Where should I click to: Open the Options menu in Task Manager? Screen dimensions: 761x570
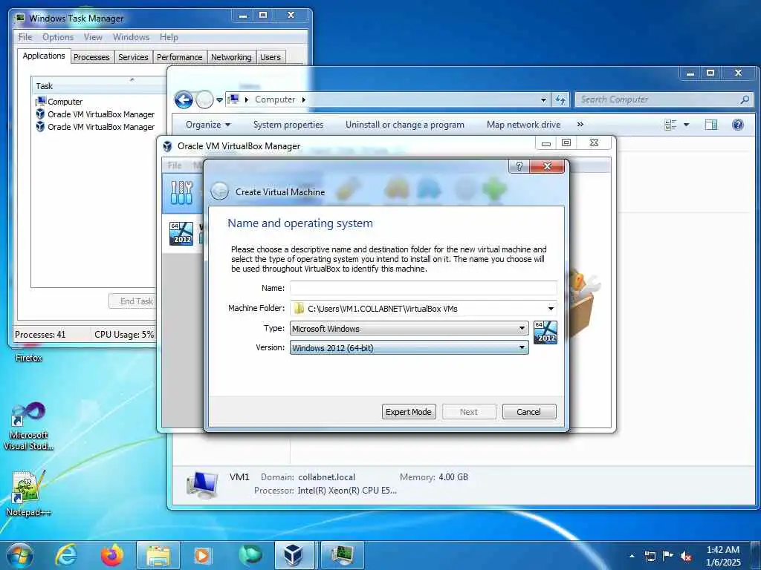[x=58, y=37]
